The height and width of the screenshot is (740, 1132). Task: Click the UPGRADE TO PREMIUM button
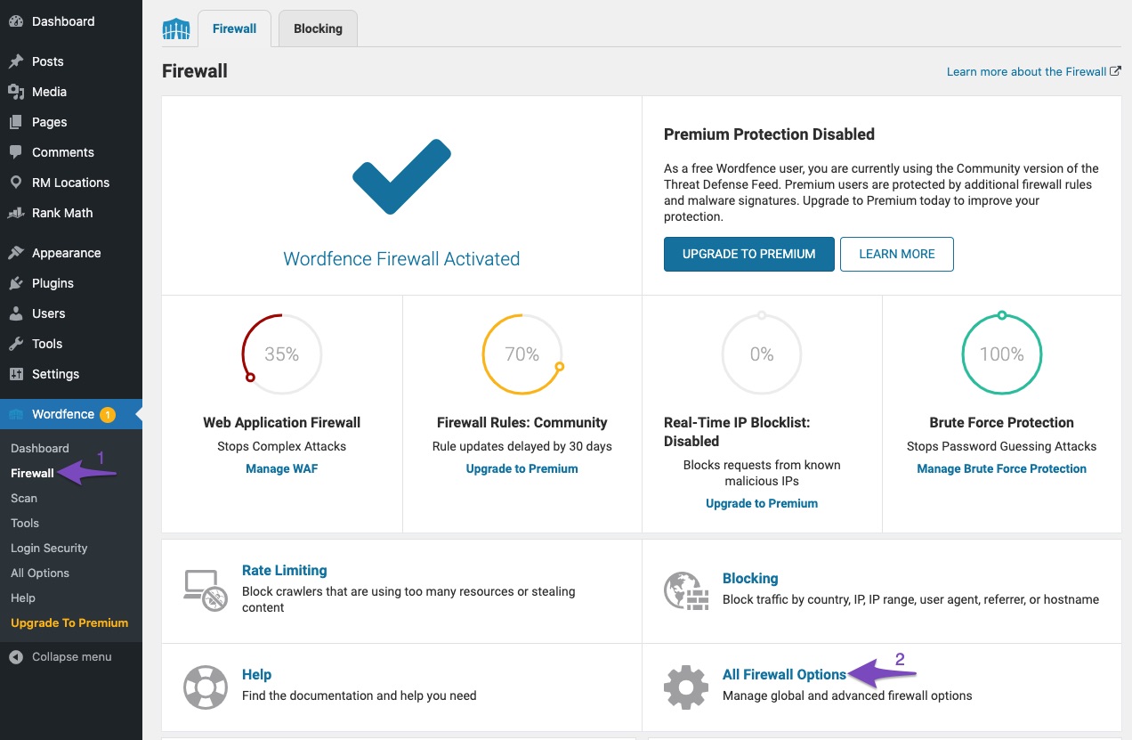click(749, 254)
